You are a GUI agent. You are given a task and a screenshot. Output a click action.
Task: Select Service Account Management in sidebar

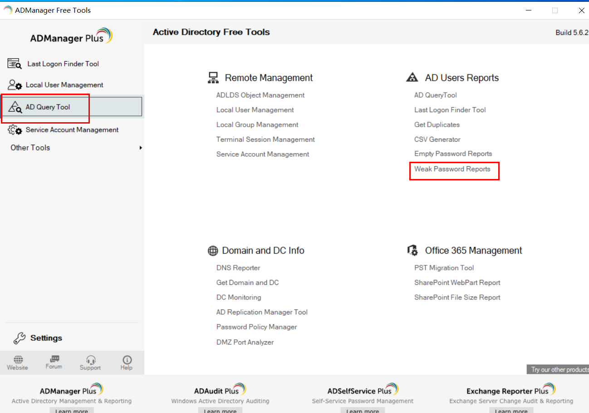pyautogui.click(x=72, y=130)
